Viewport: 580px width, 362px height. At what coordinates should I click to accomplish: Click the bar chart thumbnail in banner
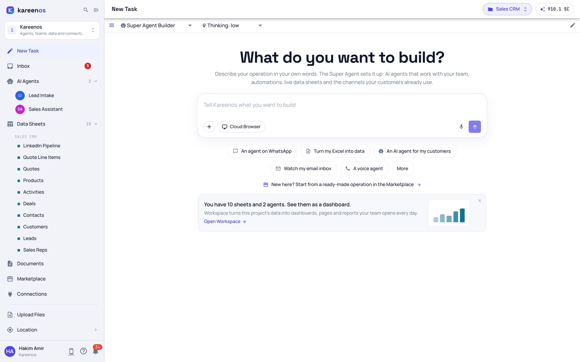[449, 213]
